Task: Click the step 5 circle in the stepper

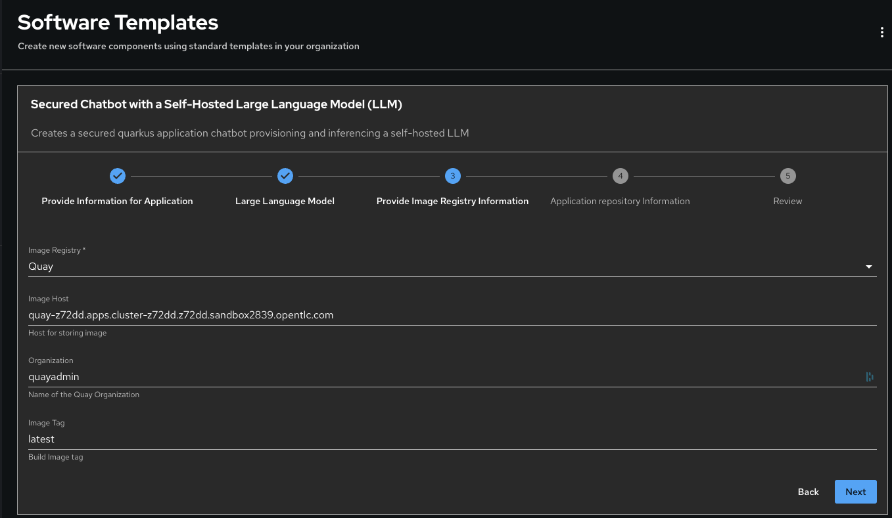Action: [787, 176]
